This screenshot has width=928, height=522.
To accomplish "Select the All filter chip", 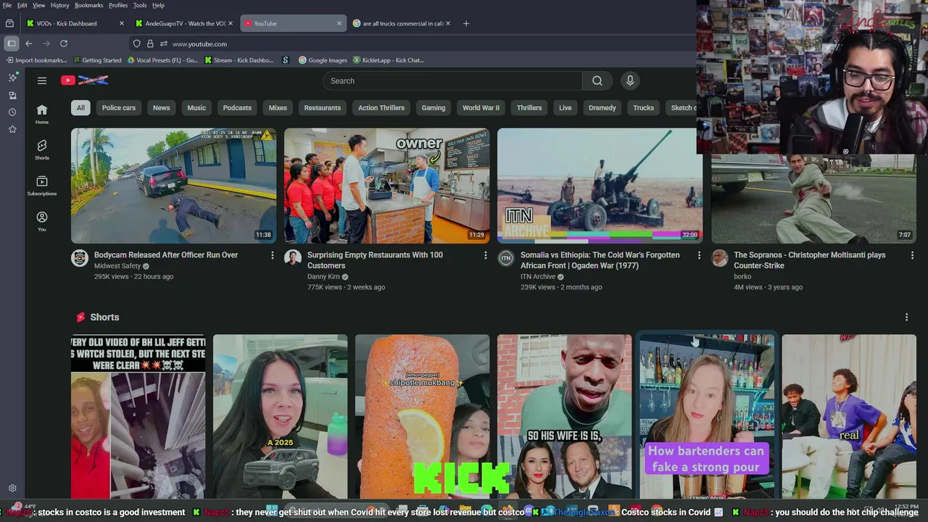I will 80,108.
